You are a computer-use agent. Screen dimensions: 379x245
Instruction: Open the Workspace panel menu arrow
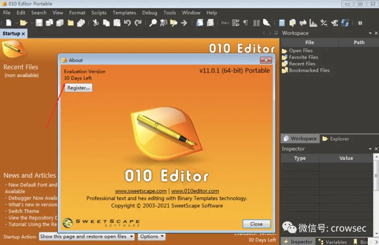tap(369, 33)
